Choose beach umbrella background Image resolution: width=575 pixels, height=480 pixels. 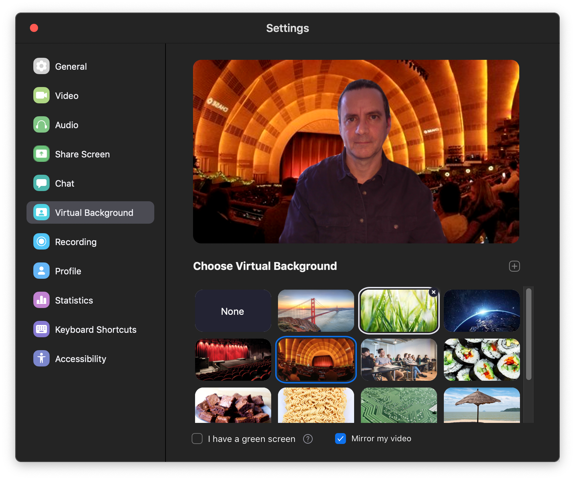(x=482, y=405)
